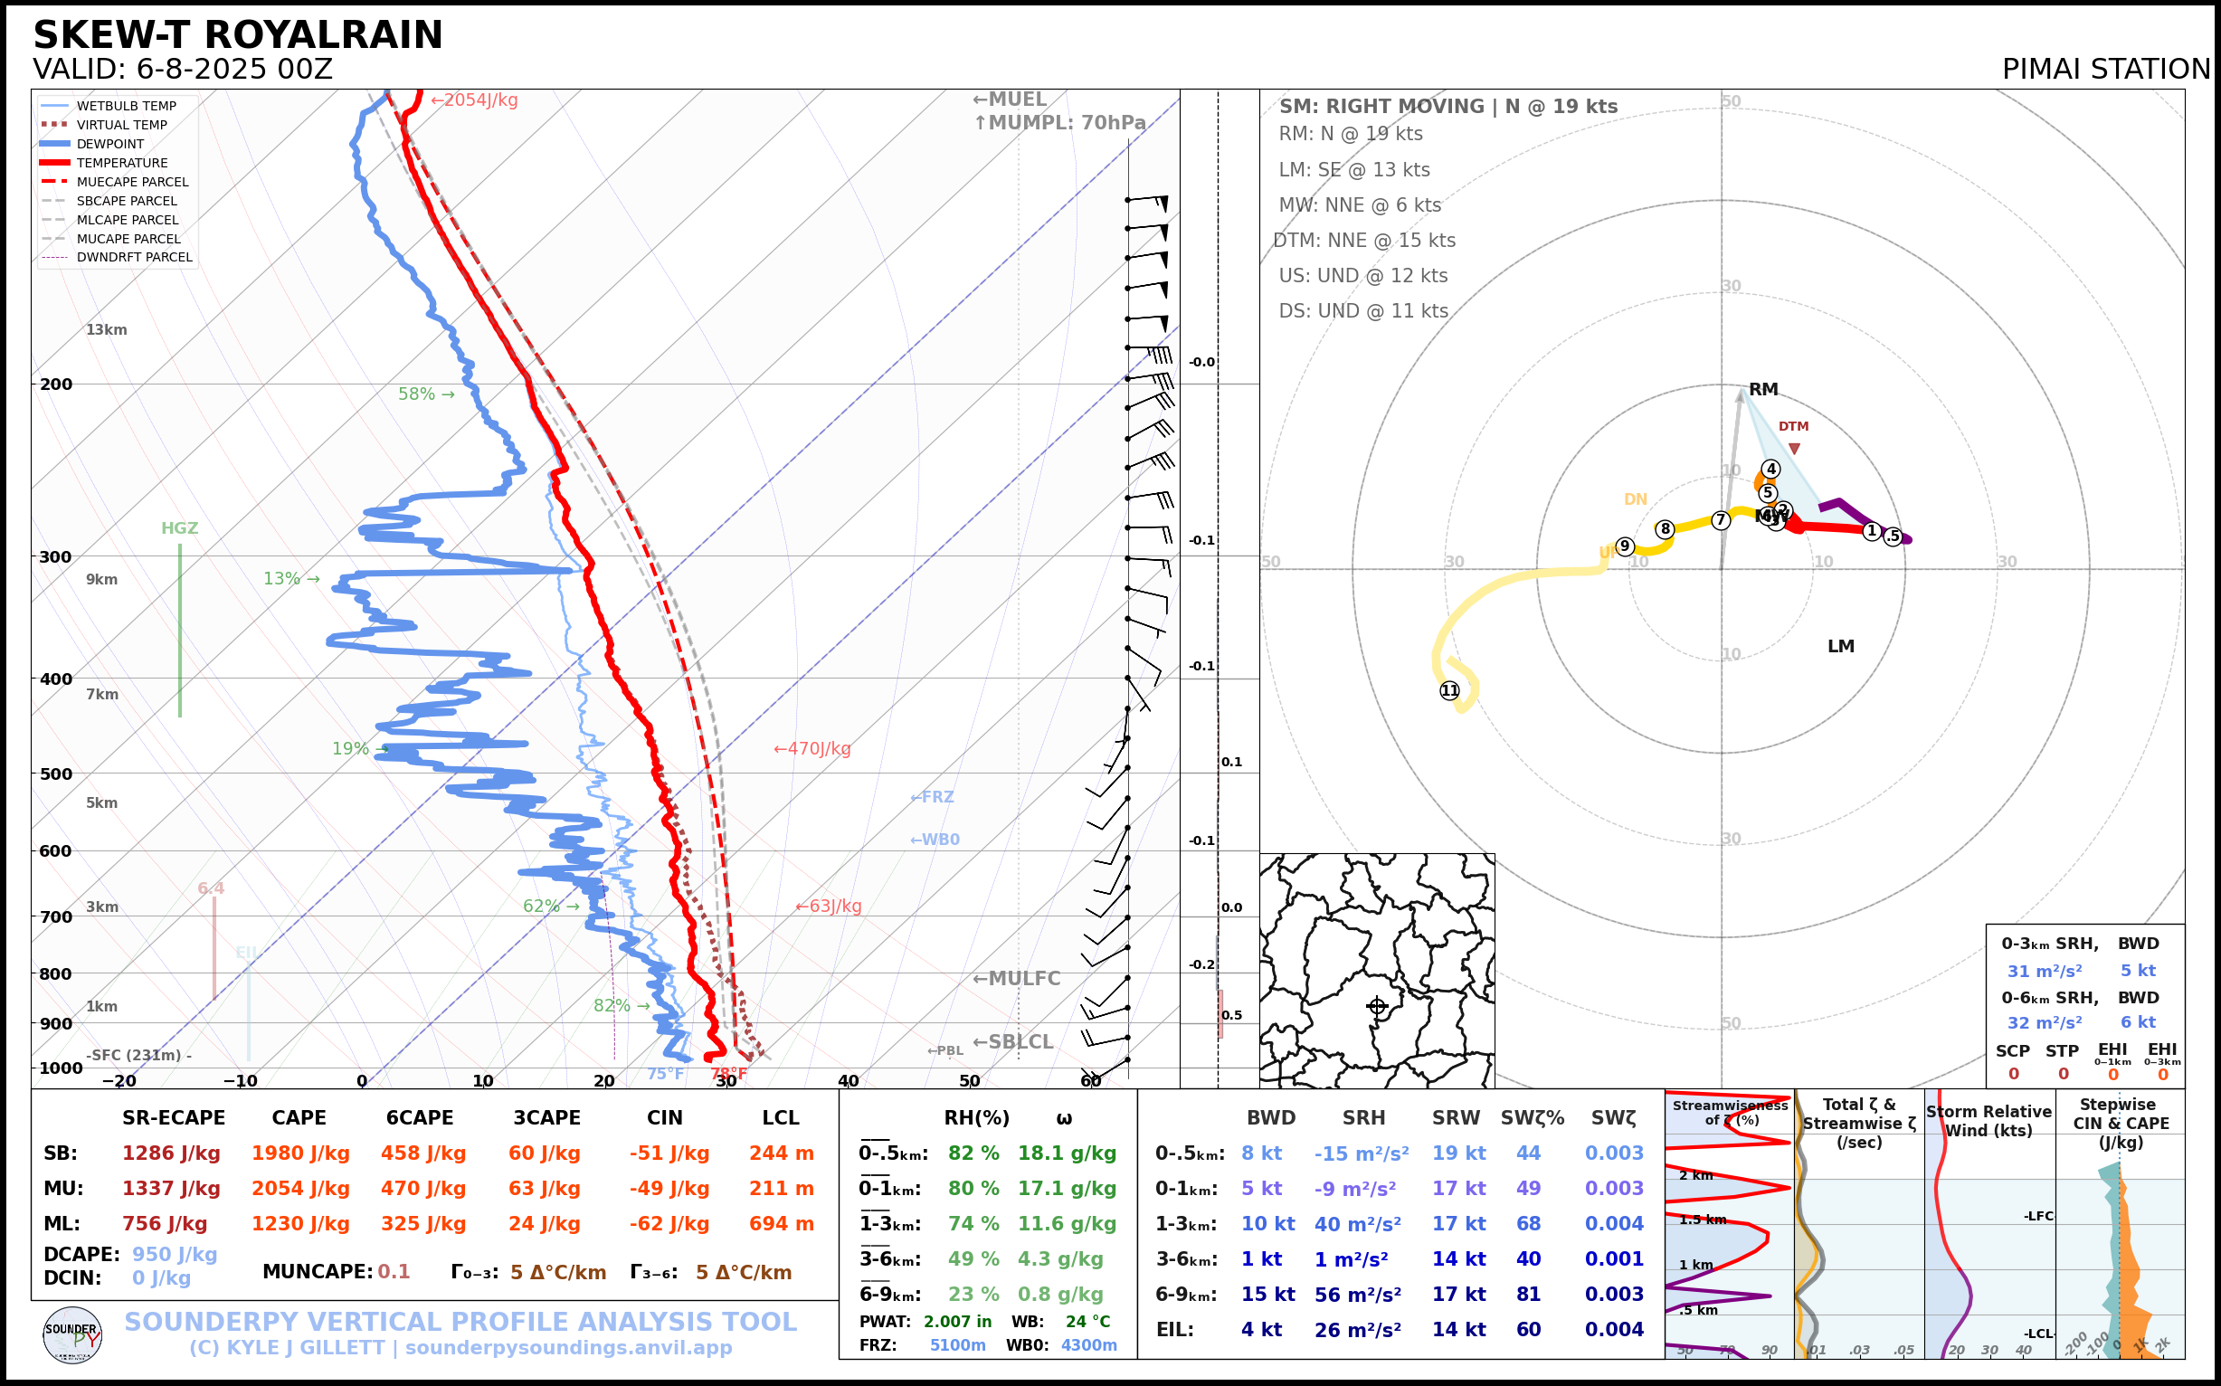Click the LM storm motion label
Viewport: 2221px width, 1386px height.
(1841, 646)
